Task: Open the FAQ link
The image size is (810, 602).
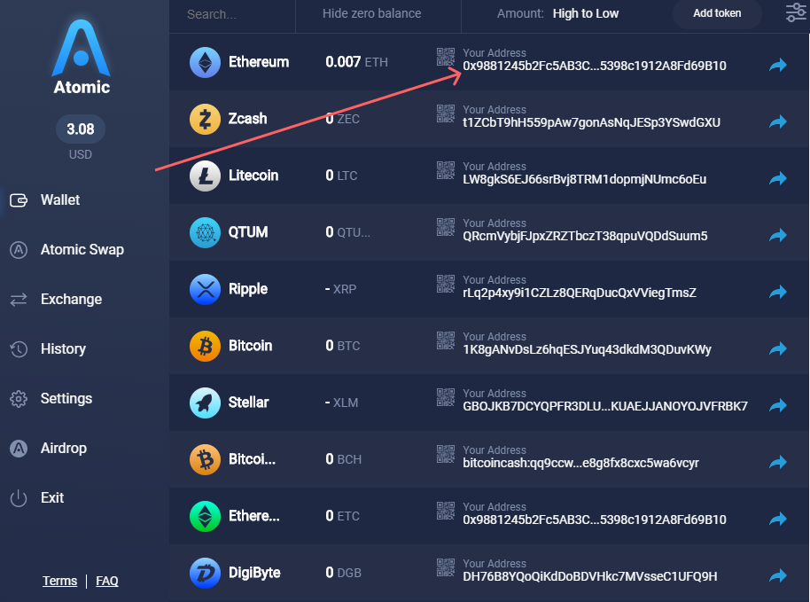Action: point(107,581)
